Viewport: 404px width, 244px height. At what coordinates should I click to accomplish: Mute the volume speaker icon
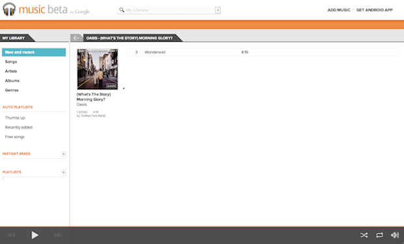pyautogui.click(x=395, y=235)
